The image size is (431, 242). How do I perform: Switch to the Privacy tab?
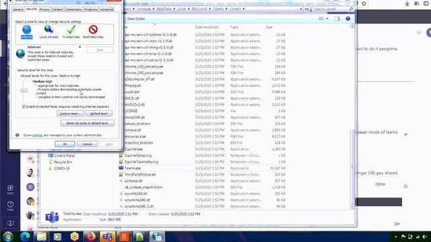click(x=44, y=9)
